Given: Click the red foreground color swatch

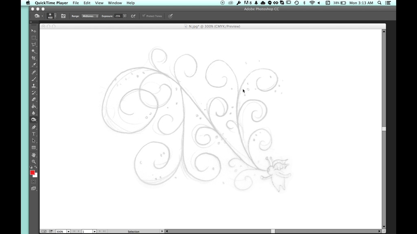Looking at the screenshot, I should [x=32, y=172].
